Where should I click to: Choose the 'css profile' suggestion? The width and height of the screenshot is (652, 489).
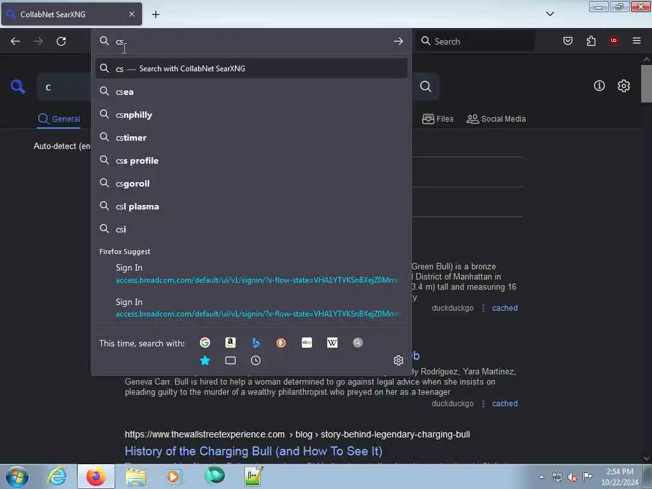click(252, 160)
